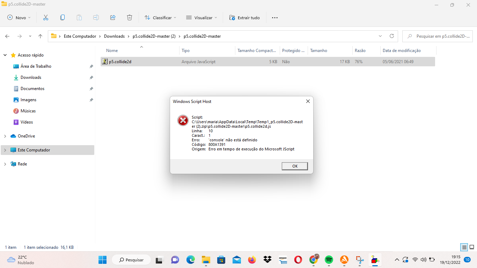Open the three-dots more options menu
This screenshot has width=477, height=268.
pos(275,17)
